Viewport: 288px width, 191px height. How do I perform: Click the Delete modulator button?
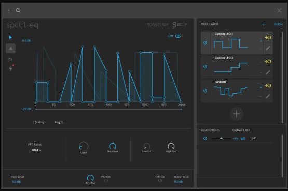pyautogui.click(x=279, y=24)
